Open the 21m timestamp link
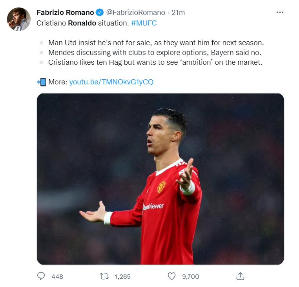Image resolution: width=299 pixels, height=287 pixels. click(x=178, y=13)
